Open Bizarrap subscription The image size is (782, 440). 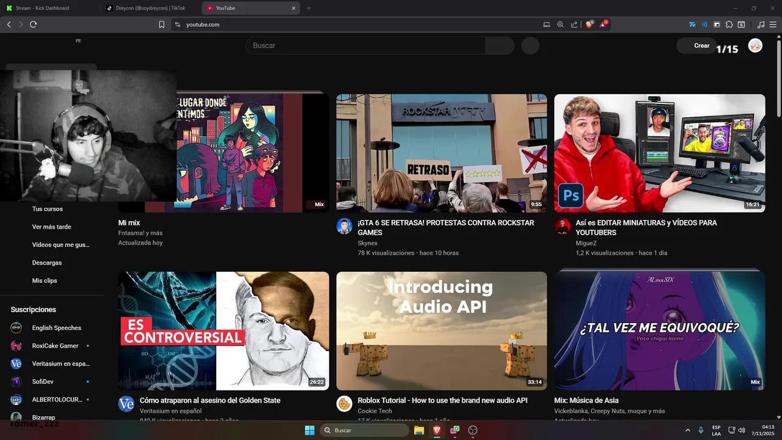click(x=43, y=417)
